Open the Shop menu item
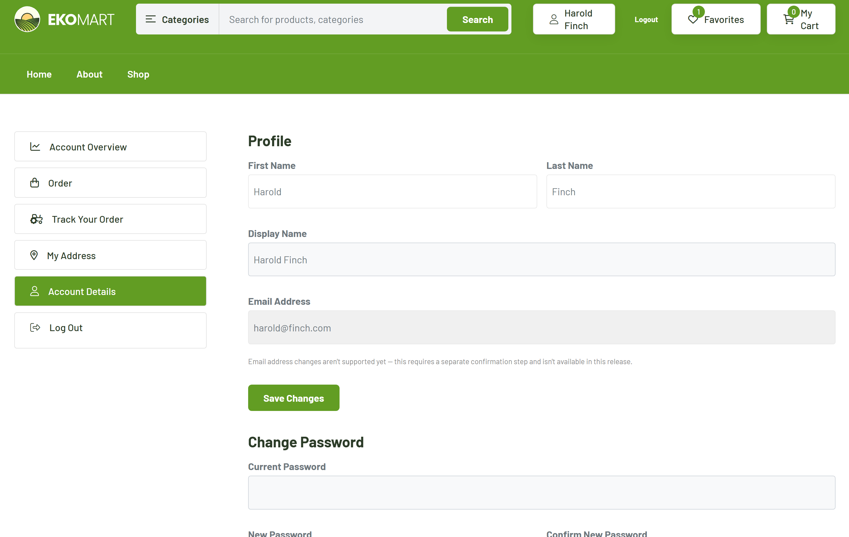Viewport: 849px width, 537px height. (138, 74)
